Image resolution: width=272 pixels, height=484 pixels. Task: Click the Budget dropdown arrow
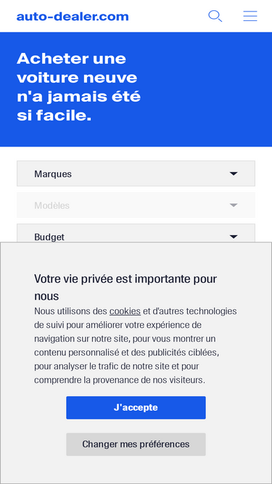pyautogui.click(x=234, y=237)
